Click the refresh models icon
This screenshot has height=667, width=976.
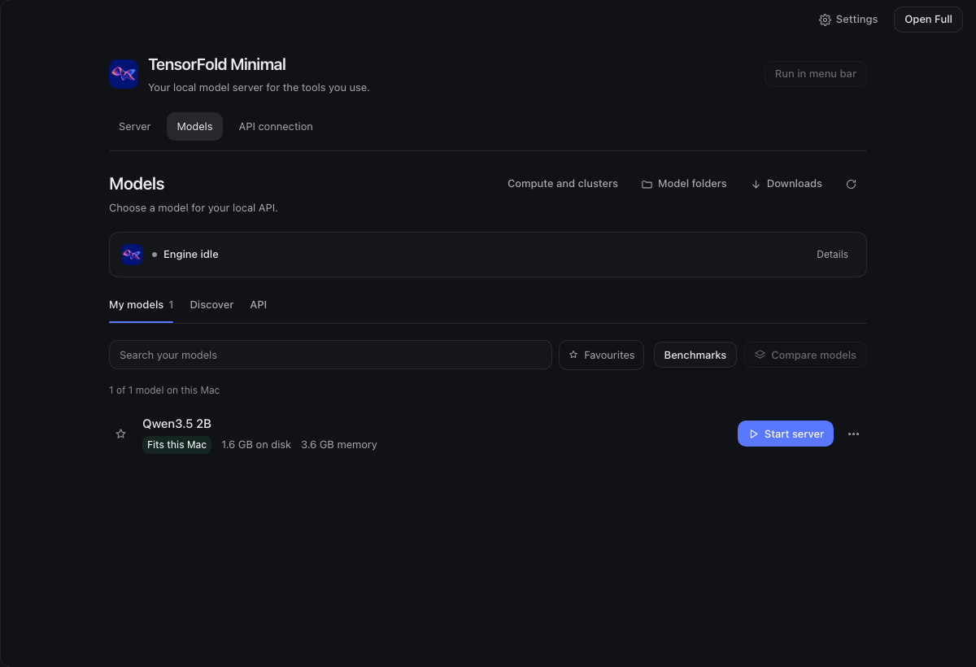[851, 184]
